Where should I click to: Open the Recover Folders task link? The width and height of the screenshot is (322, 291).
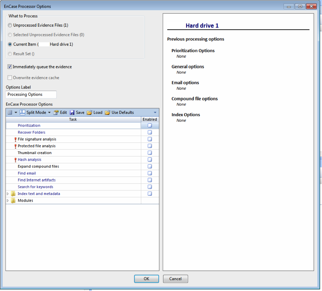tap(31, 132)
